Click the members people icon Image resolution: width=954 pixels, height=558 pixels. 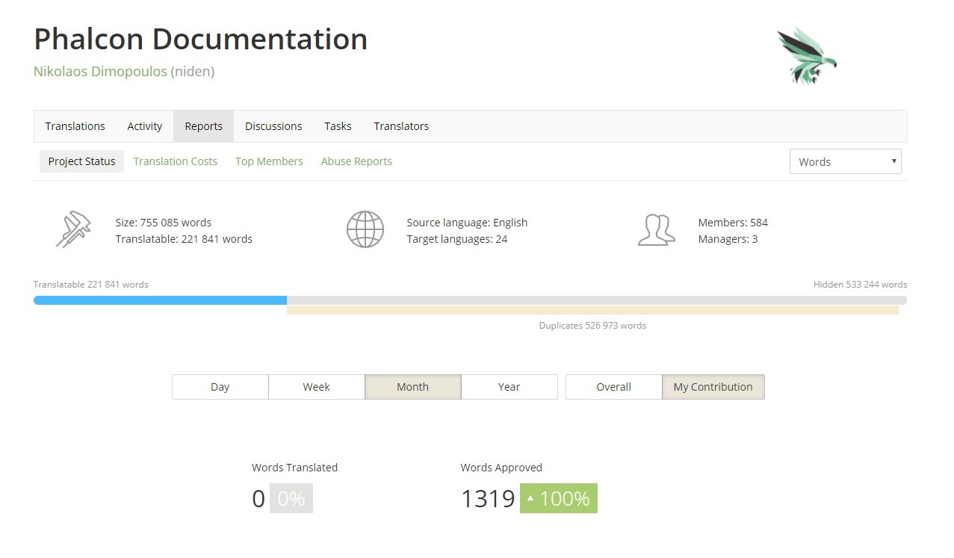point(657,230)
